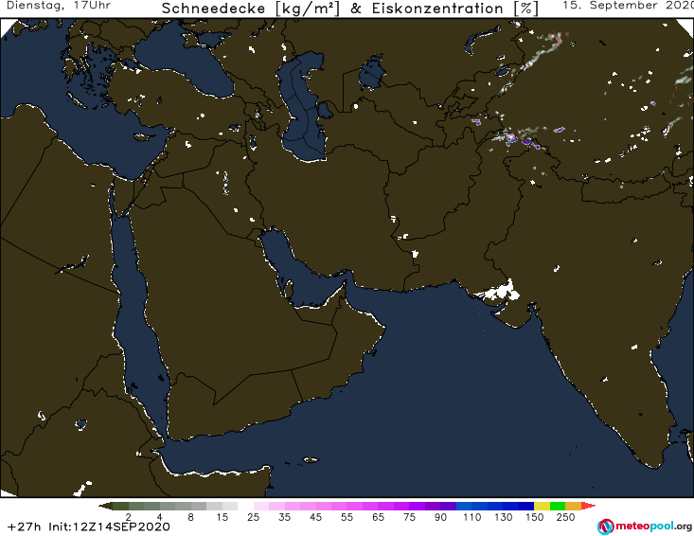
Task: Pick the yellow legend swatch above 150
Action: pyautogui.click(x=542, y=506)
